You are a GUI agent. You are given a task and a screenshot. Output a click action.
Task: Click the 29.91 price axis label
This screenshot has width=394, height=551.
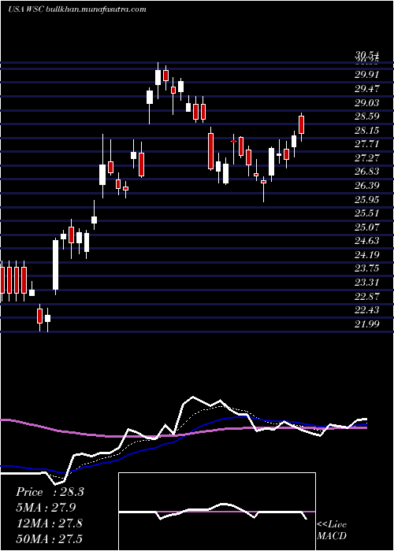(x=366, y=75)
